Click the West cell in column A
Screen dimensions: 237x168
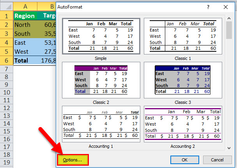click(25, 52)
